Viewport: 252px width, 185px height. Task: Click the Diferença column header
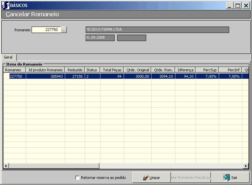click(185, 70)
